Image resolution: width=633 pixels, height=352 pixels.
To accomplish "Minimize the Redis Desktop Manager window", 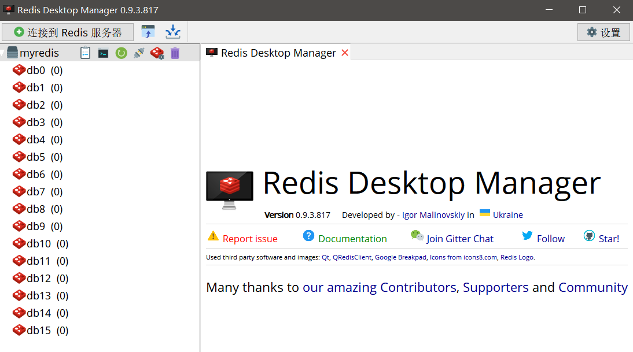I will tap(549, 10).
